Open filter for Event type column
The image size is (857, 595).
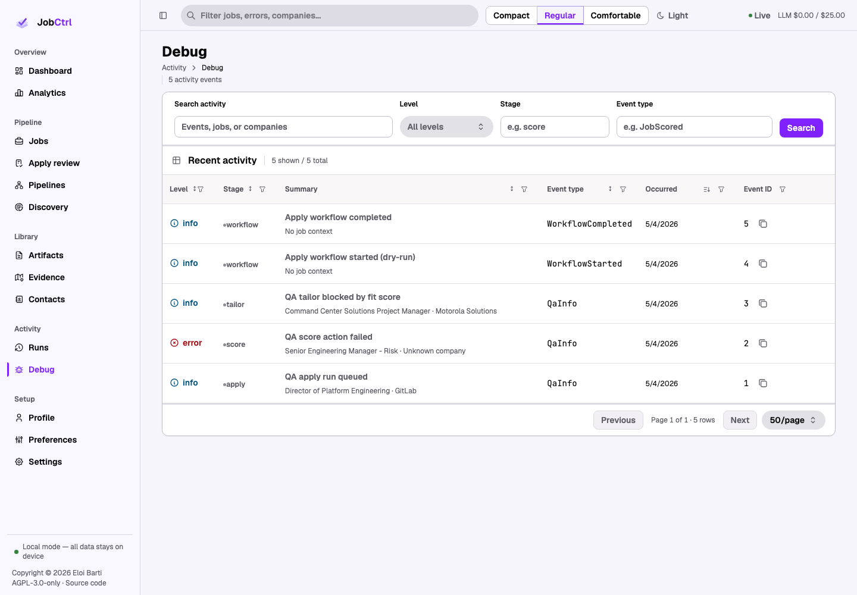tap(623, 189)
